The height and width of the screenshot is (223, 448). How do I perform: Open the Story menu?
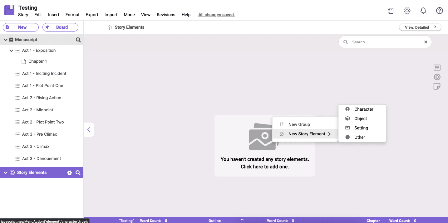(23, 15)
